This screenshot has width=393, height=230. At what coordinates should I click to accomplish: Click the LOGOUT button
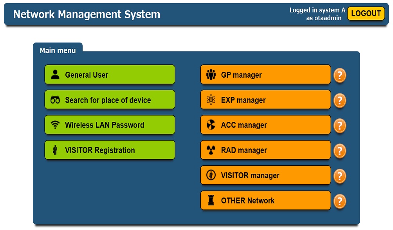click(366, 13)
